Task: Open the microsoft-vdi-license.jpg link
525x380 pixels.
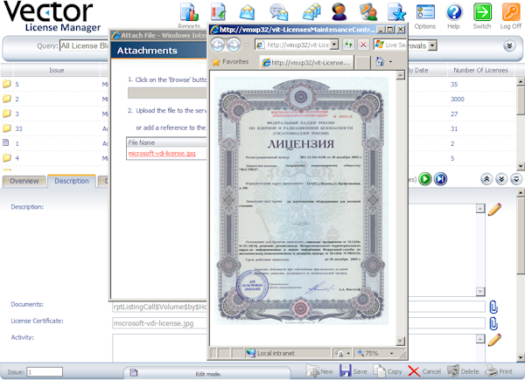Action: pos(162,154)
